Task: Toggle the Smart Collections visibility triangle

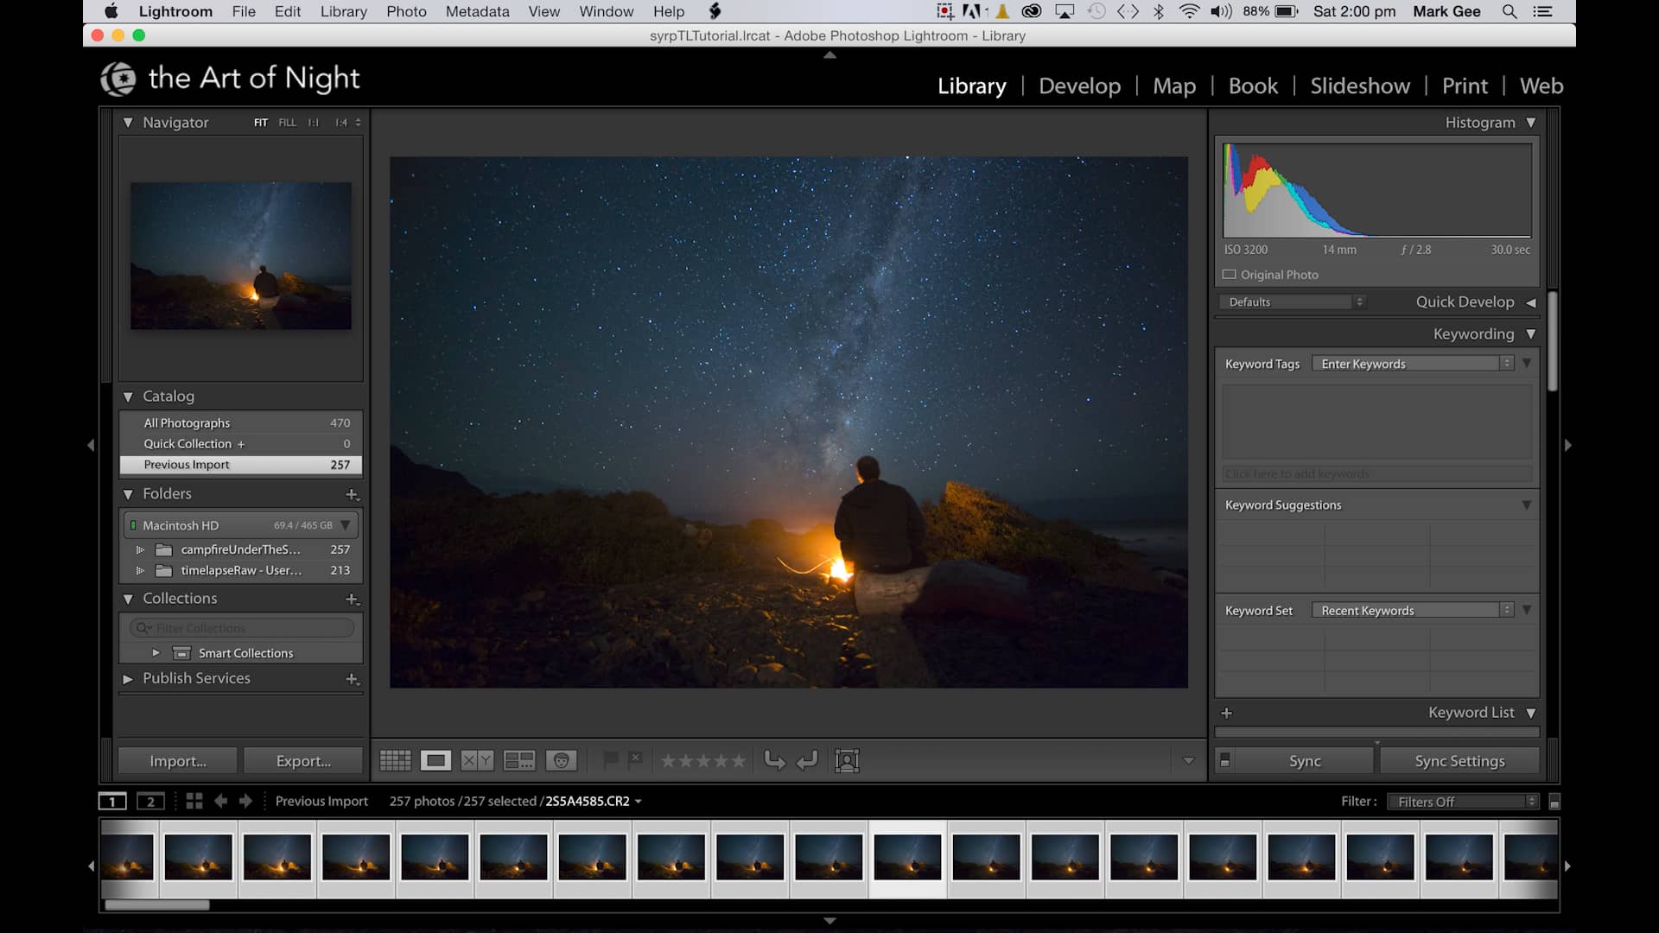Action: coord(156,653)
